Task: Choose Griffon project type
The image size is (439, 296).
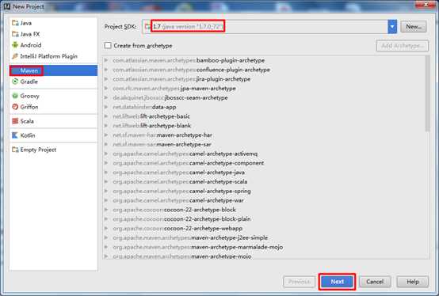Action: 53,107
